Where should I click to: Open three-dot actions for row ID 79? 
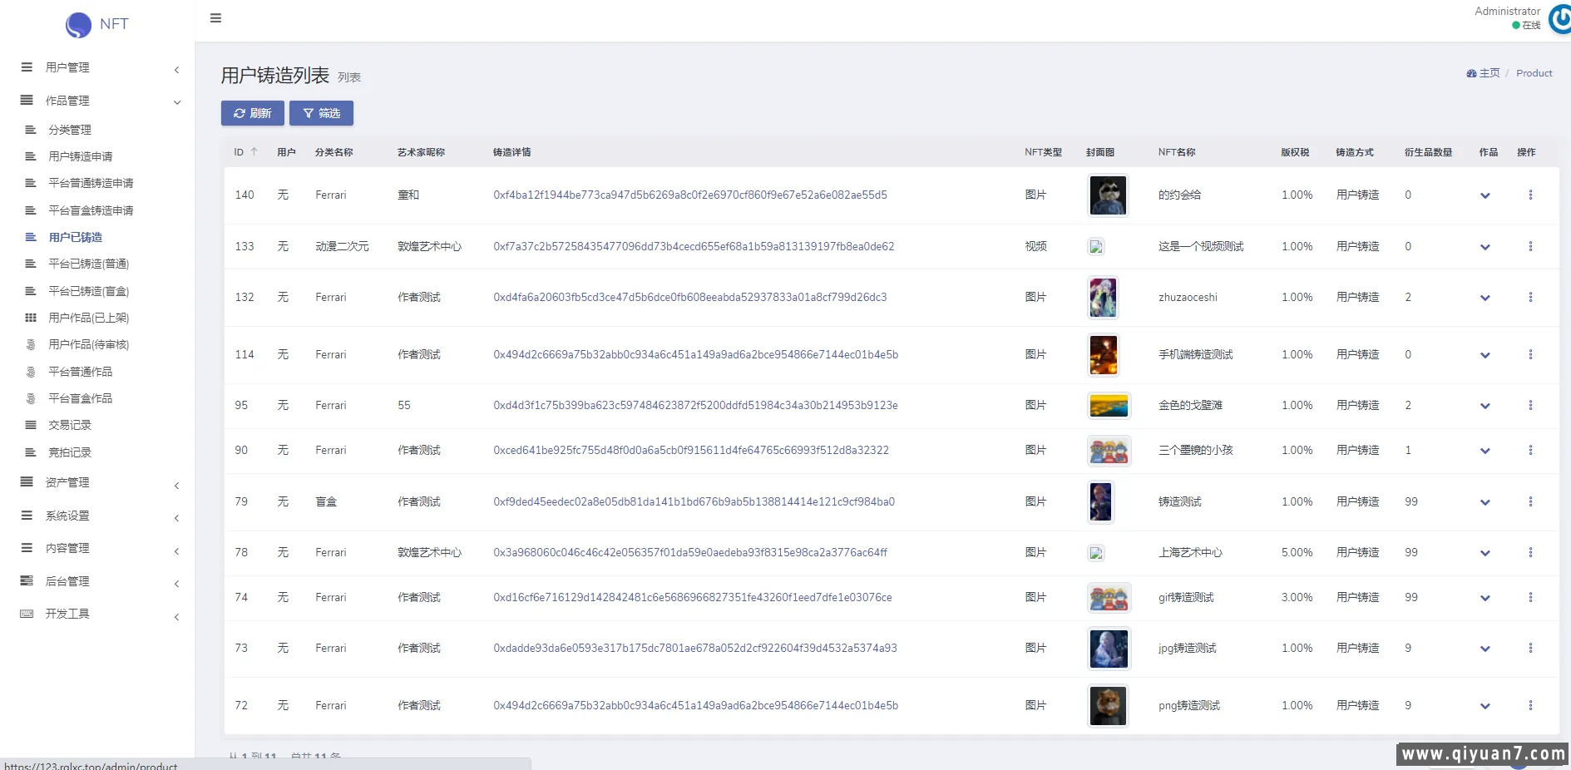(x=1529, y=502)
